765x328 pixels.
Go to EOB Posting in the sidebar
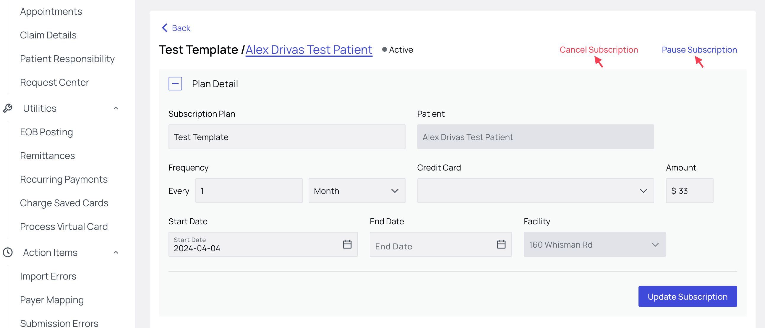(46, 132)
